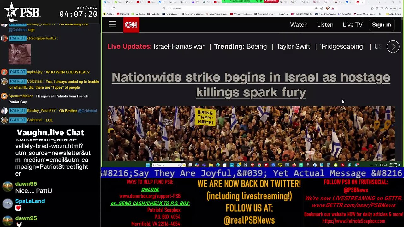
Task: Open the Boeing trending topic
Action: (257, 46)
